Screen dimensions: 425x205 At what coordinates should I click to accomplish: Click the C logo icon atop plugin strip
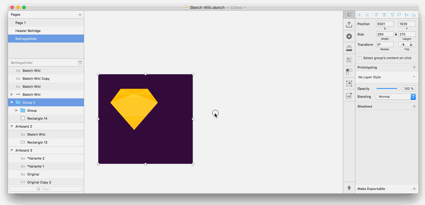pyautogui.click(x=349, y=14)
